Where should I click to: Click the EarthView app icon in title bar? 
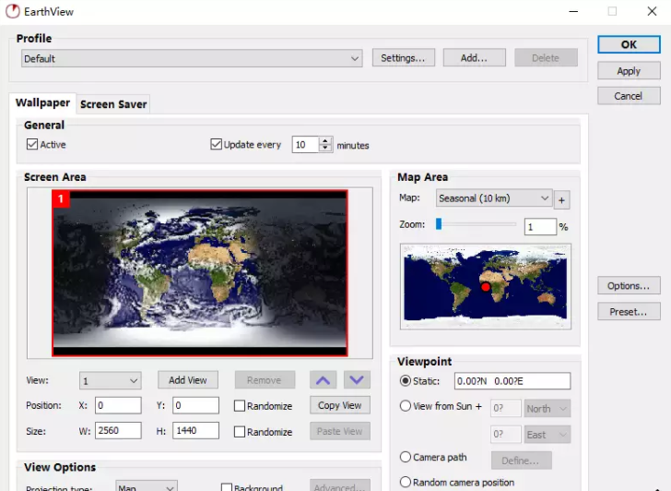coord(13,11)
